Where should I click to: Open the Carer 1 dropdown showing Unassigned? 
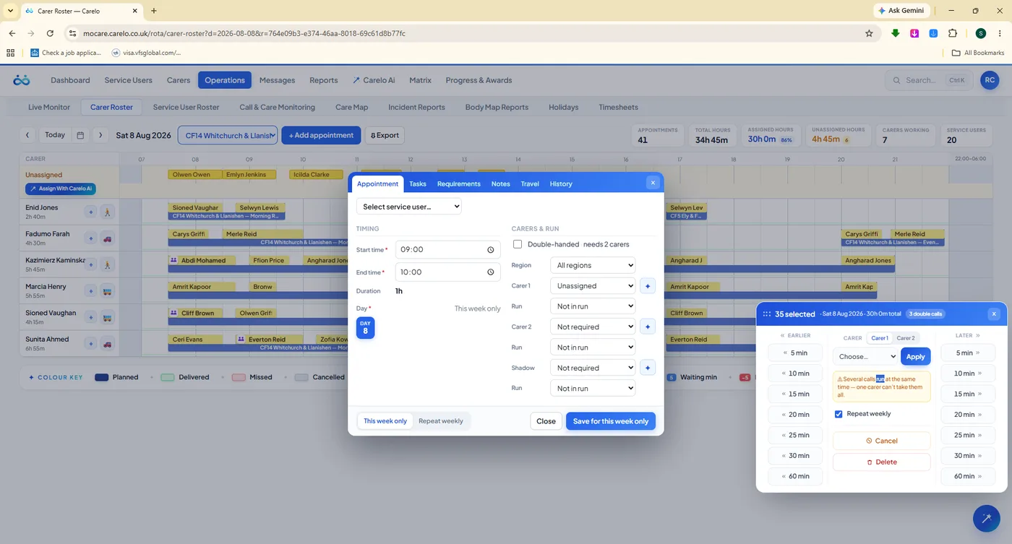[x=593, y=286]
